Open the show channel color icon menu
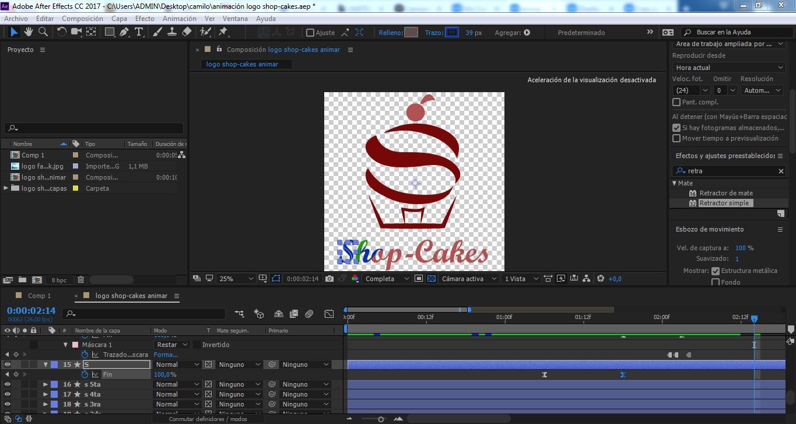The height and width of the screenshot is (424, 796). [355, 279]
